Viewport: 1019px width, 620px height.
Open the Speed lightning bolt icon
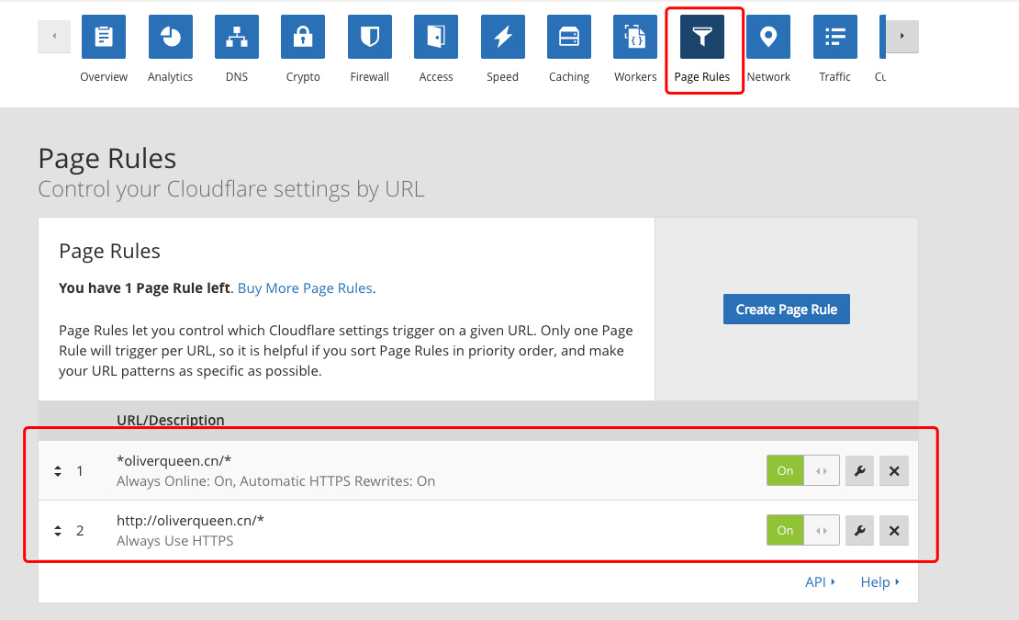click(x=502, y=37)
